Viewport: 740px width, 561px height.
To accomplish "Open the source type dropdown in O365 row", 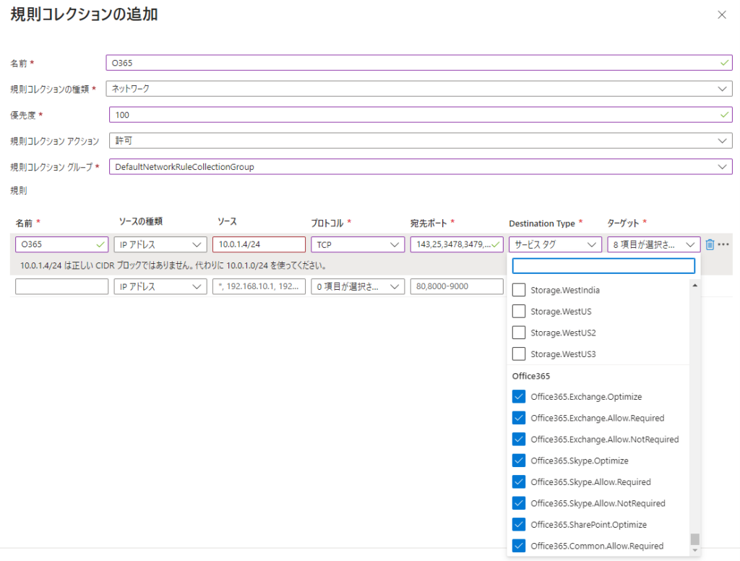I will click(160, 244).
